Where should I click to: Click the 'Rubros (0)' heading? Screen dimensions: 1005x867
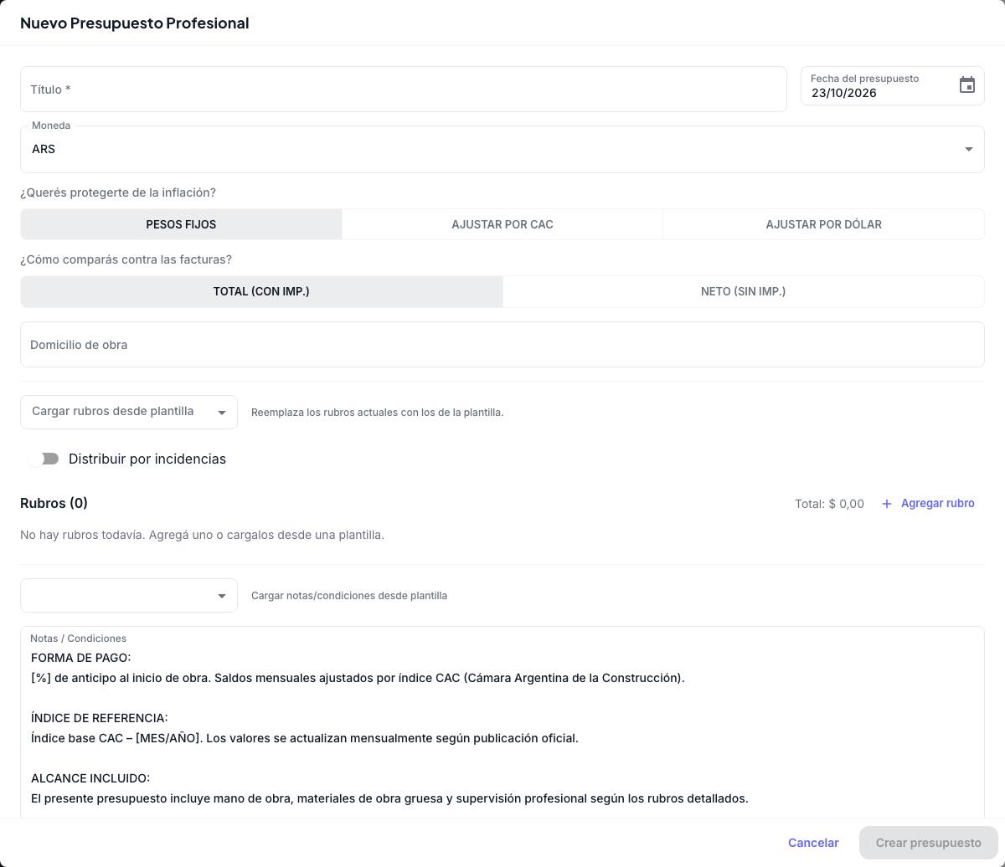point(54,503)
